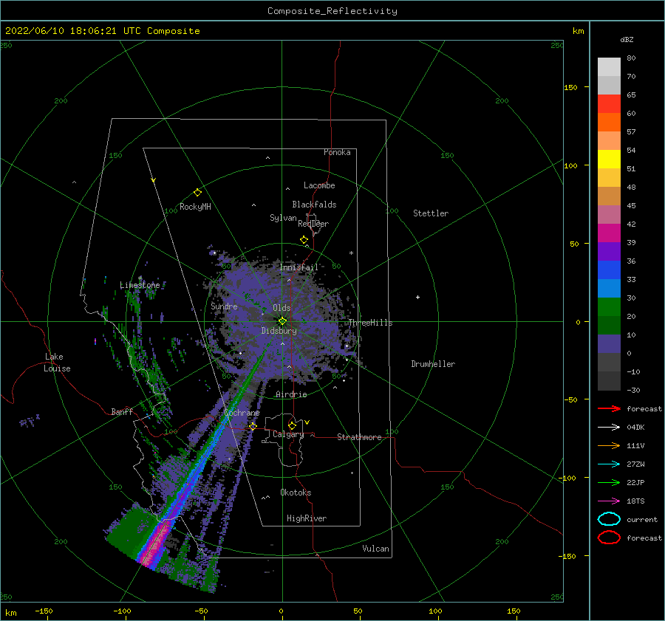Screen dimensions: 665x621
Task: Click the HighRiver label
Action: pos(307,518)
